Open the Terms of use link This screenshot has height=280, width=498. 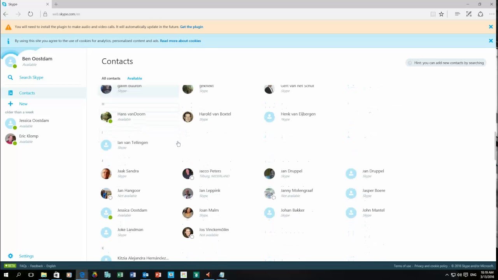402,266
